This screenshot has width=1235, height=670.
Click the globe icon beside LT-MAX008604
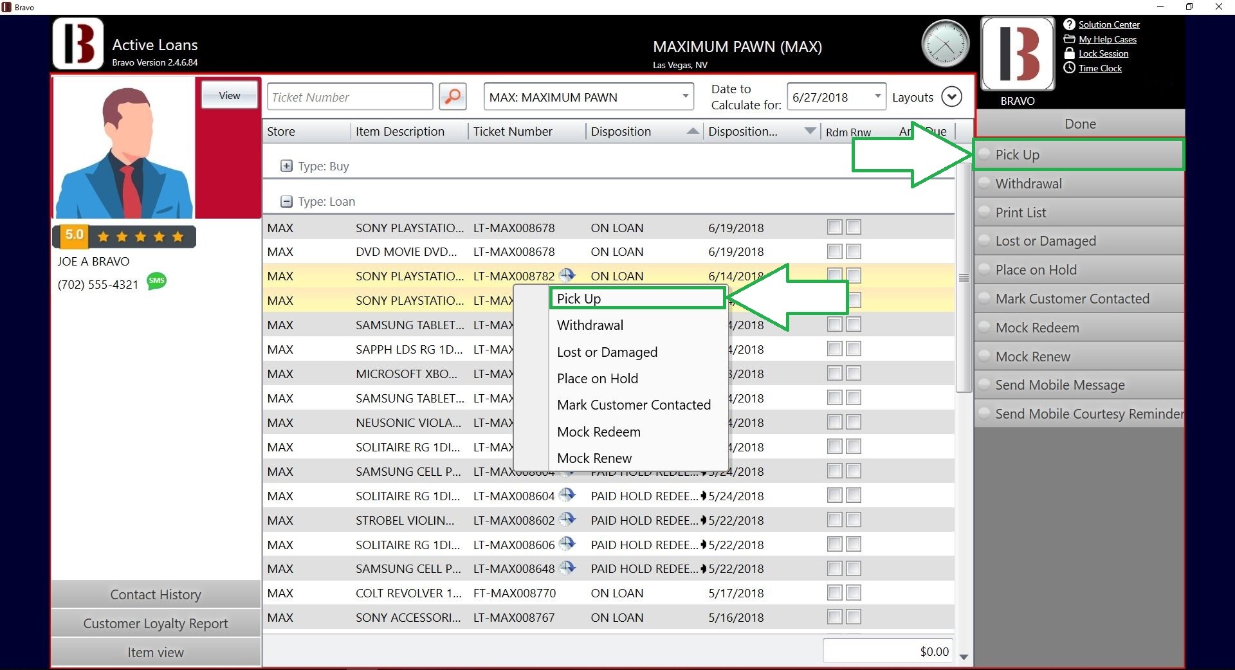[567, 495]
